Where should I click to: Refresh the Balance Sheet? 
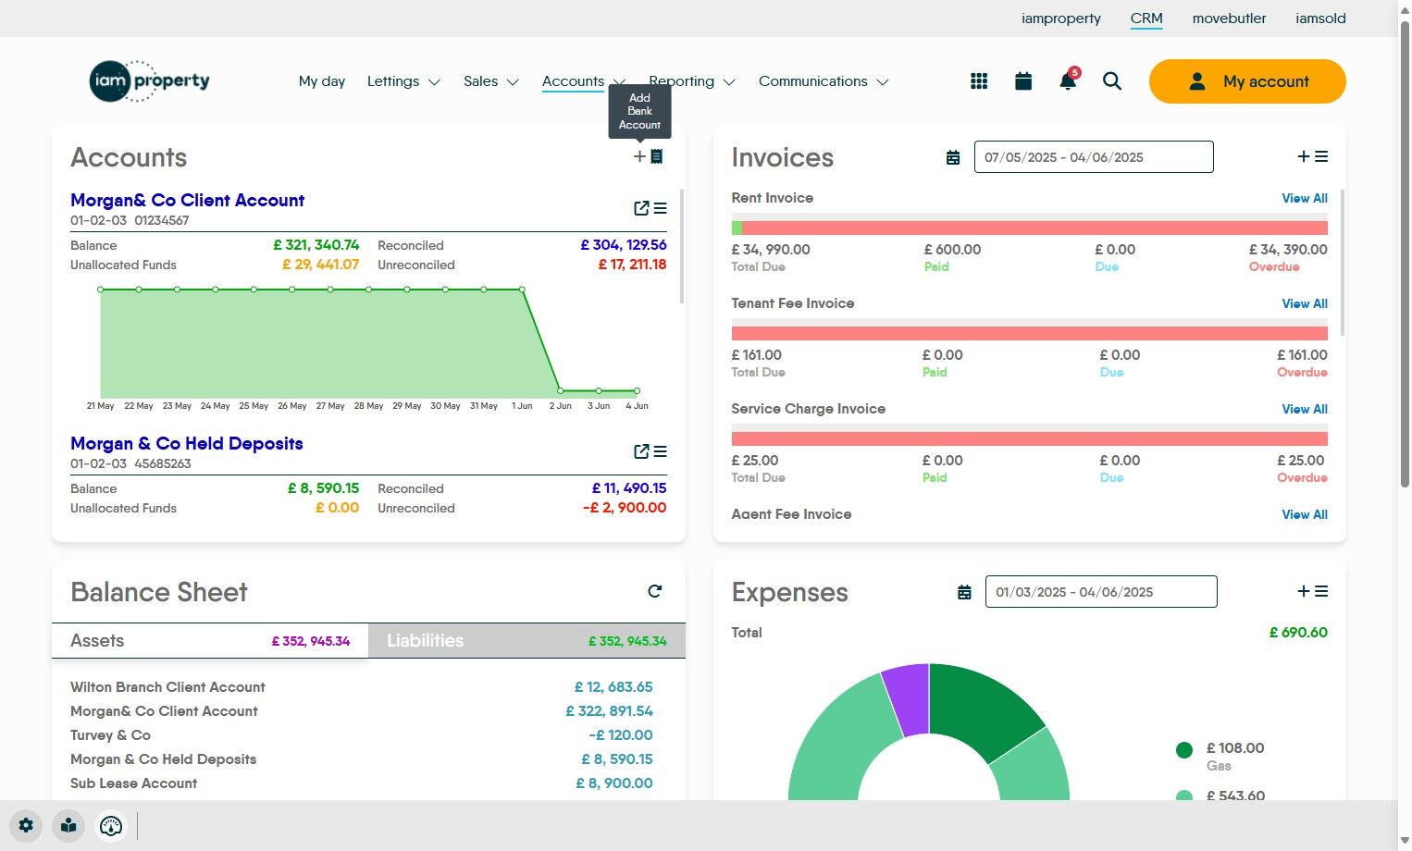click(x=655, y=591)
